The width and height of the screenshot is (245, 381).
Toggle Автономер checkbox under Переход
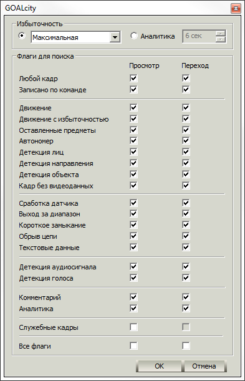click(186, 140)
